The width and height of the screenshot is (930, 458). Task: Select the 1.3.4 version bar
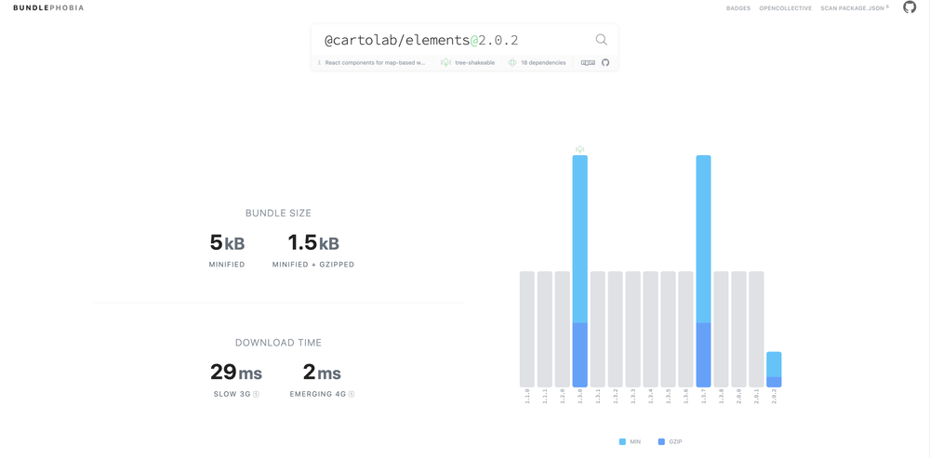pos(651,329)
